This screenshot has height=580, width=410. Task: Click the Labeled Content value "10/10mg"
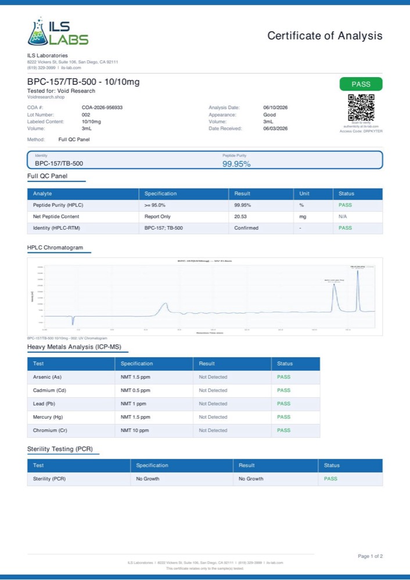[92, 122]
